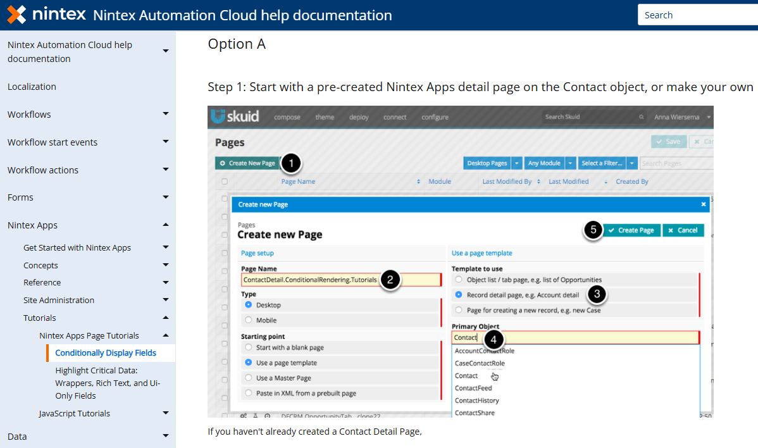Expand the Reference section arrow
The image size is (758, 448).
coord(166,282)
